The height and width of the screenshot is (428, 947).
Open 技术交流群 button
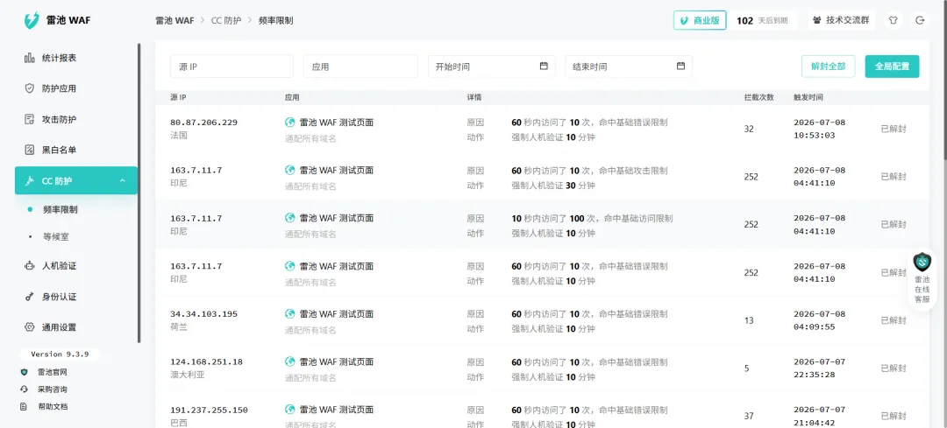tap(841, 20)
